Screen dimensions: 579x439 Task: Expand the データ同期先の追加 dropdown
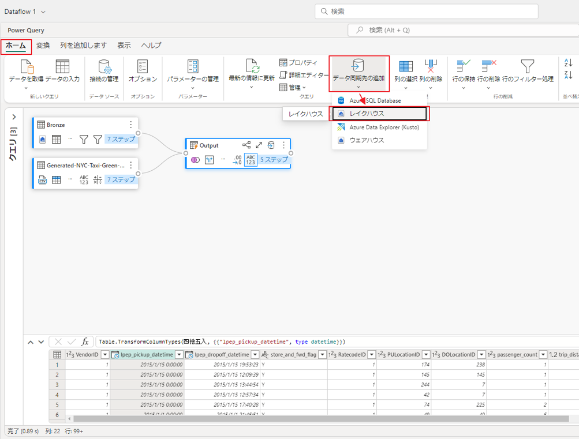[x=358, y=87]
